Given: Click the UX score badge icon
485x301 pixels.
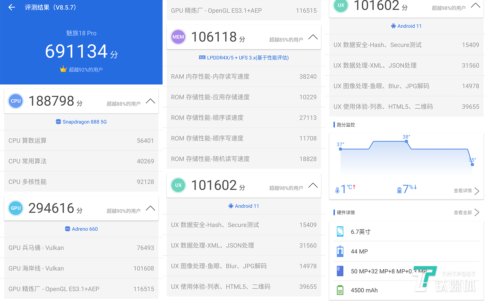Looking at the screenshot, I should [x=178, y=185].
